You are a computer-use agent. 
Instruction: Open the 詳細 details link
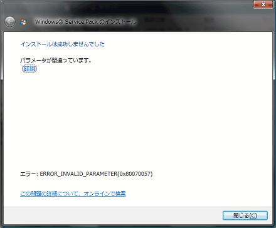29,68
